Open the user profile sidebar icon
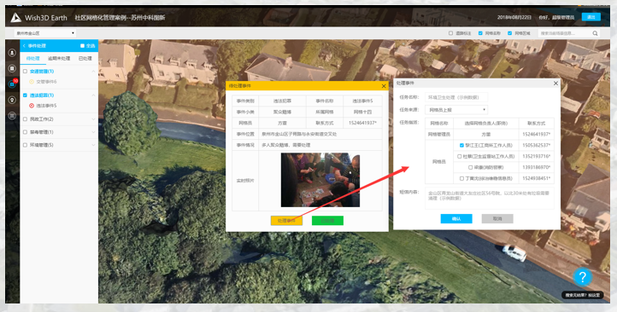Image resolution: width=617 pixels, height=312 pixels. point(12,53)
